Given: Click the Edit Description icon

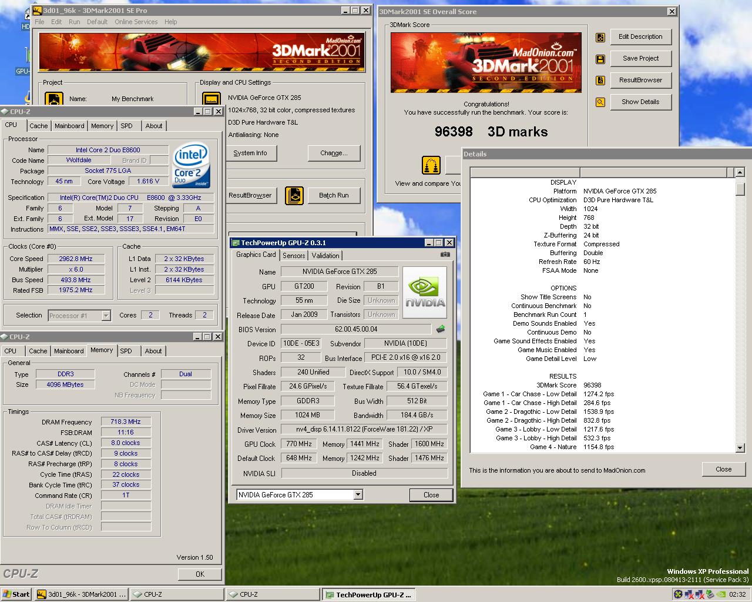Looking at the screenshot, I should (600, 38).
